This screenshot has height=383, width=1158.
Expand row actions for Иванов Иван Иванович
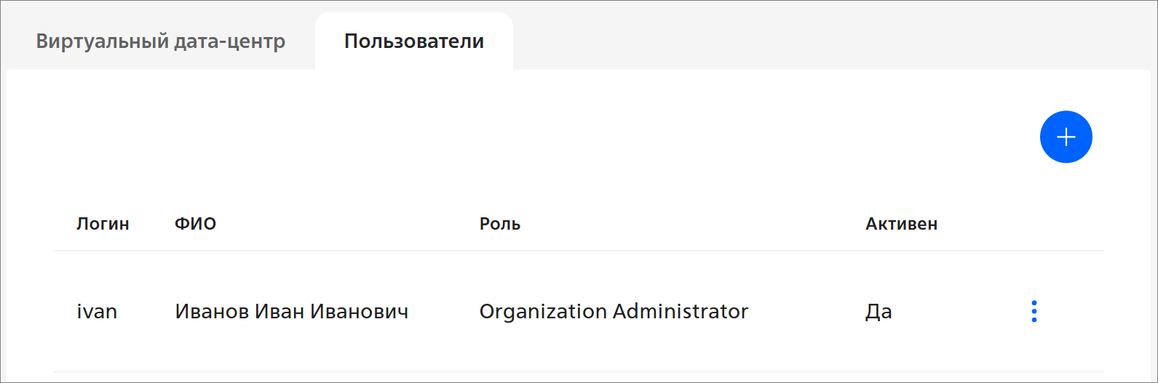pos(1034,311)
